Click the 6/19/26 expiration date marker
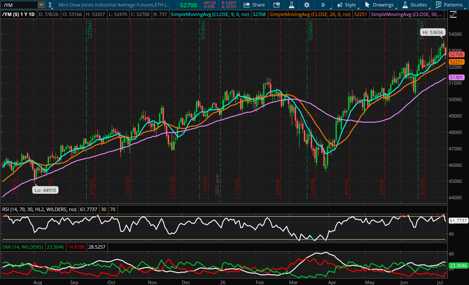The height and width of the screenshot is (285, 469). pos(422,187)
